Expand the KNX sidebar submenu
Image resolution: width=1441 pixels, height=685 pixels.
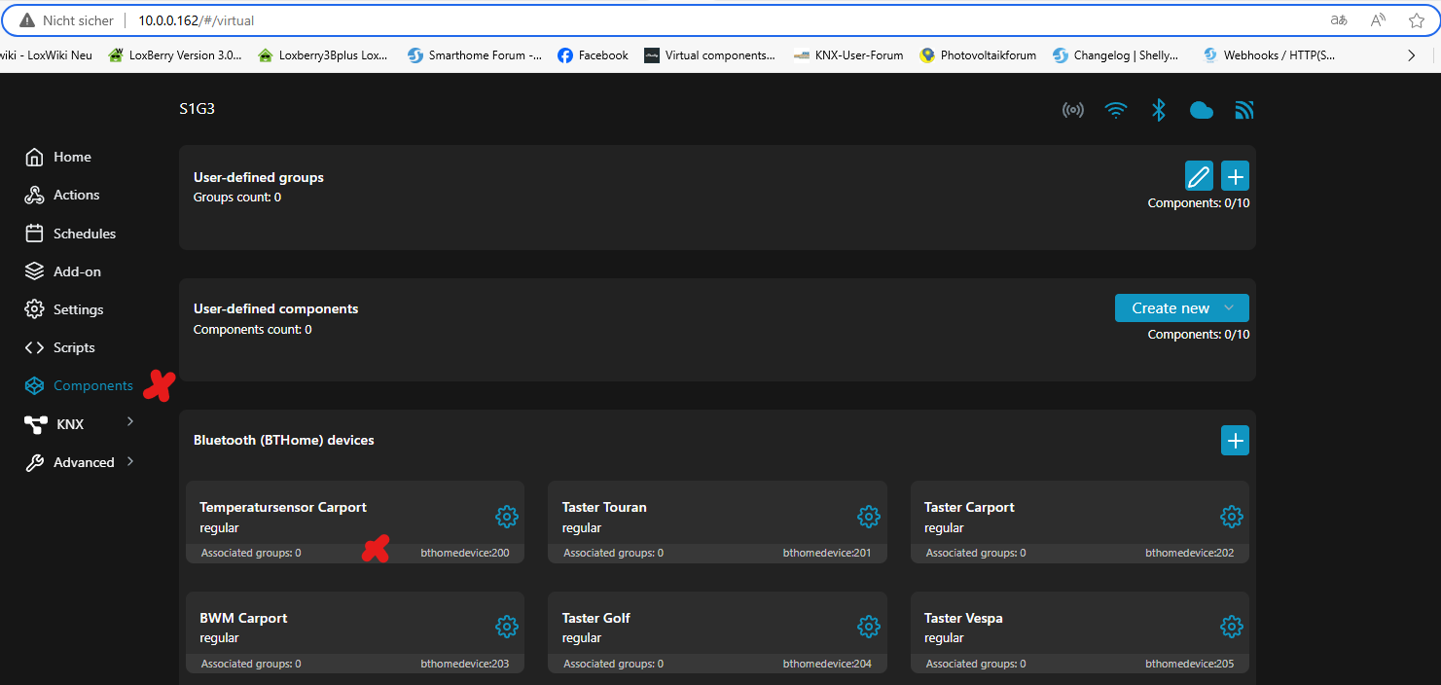pyautogui.click(x=130, y=422)
